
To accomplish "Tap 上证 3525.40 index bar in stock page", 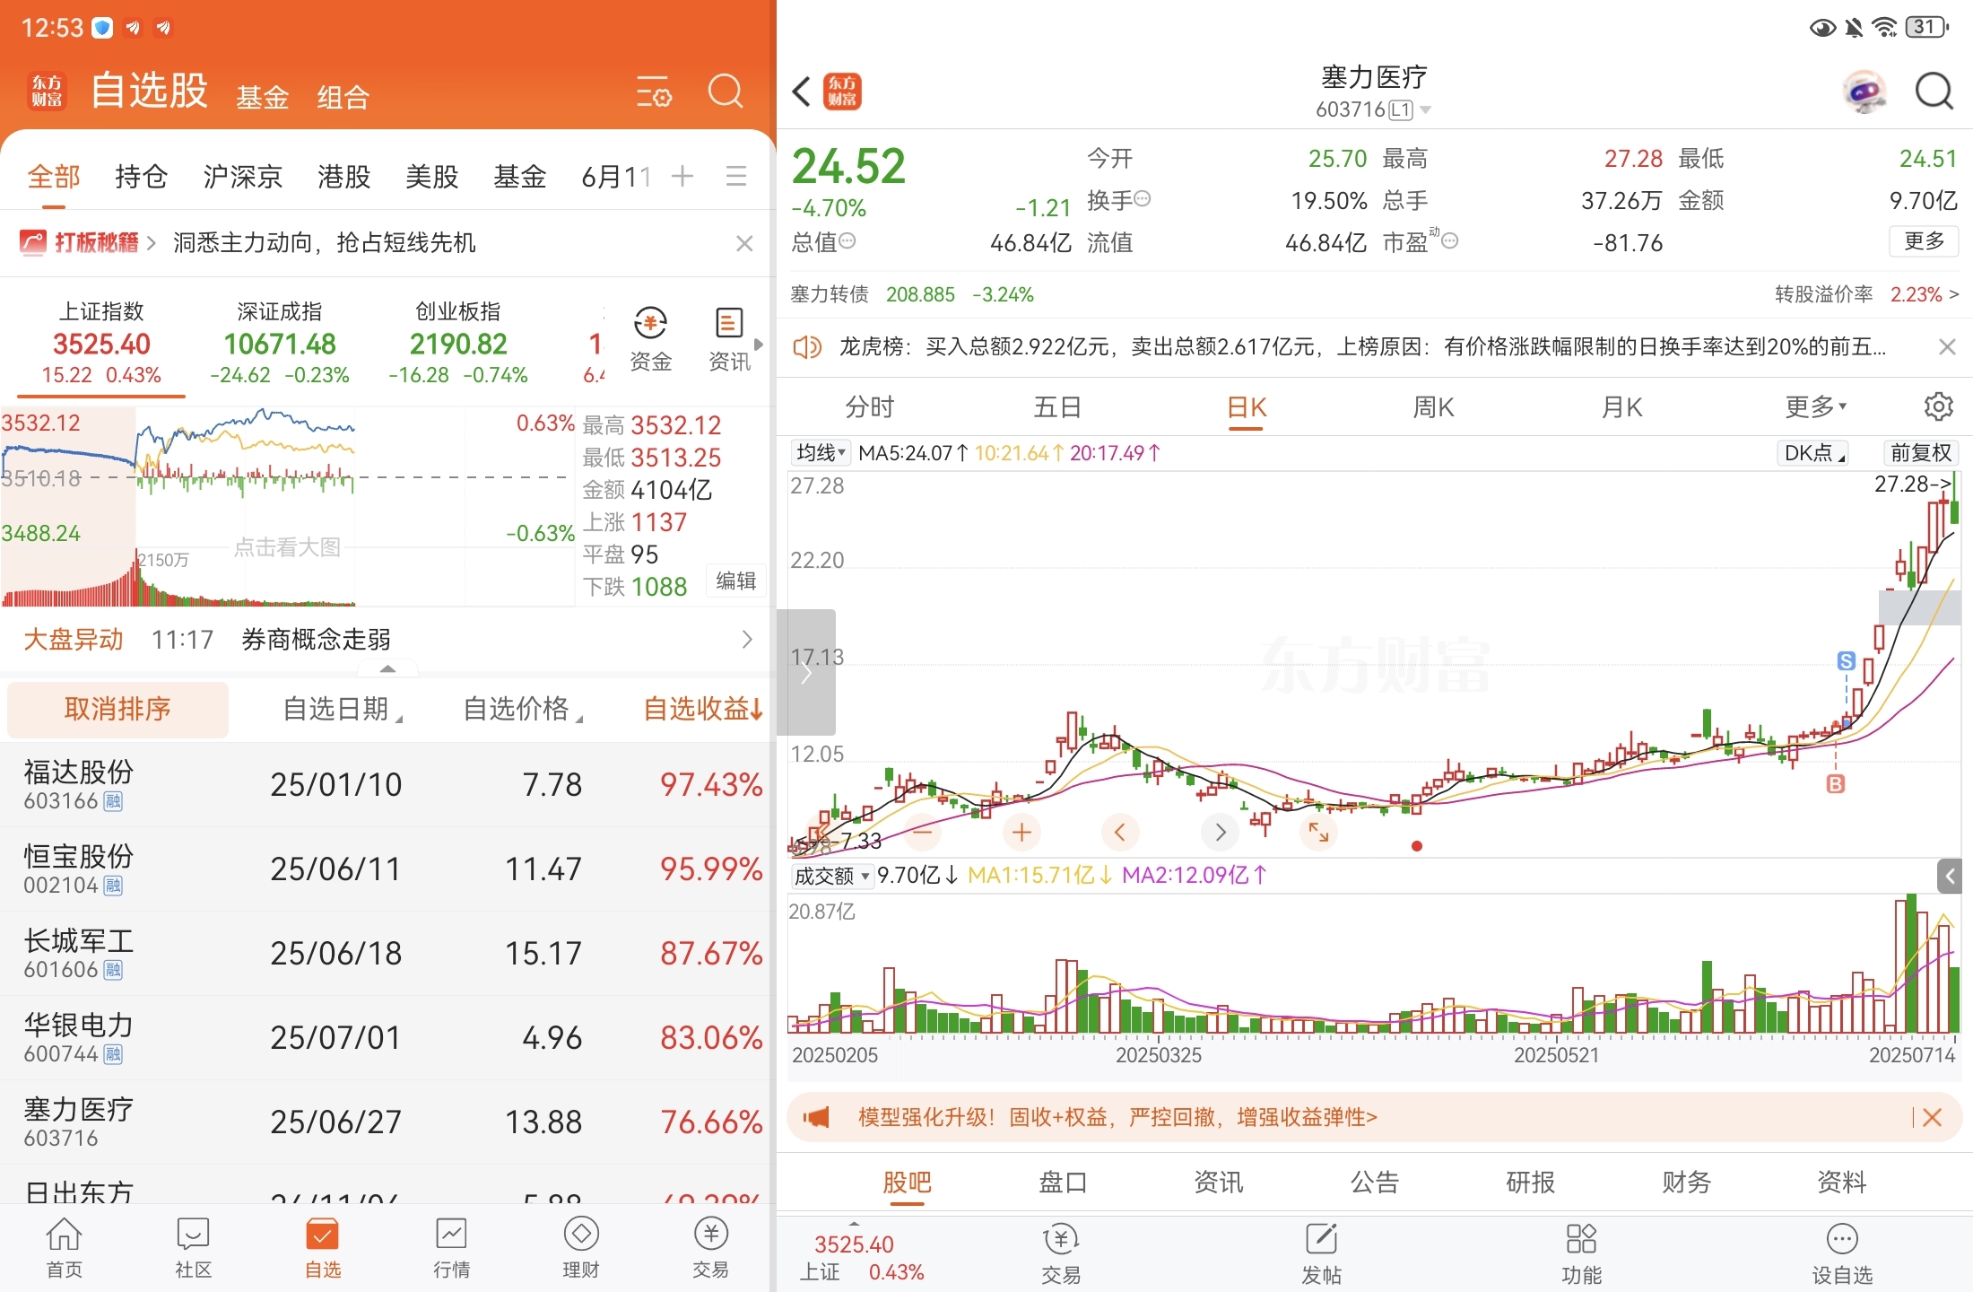I will 861,1257.
